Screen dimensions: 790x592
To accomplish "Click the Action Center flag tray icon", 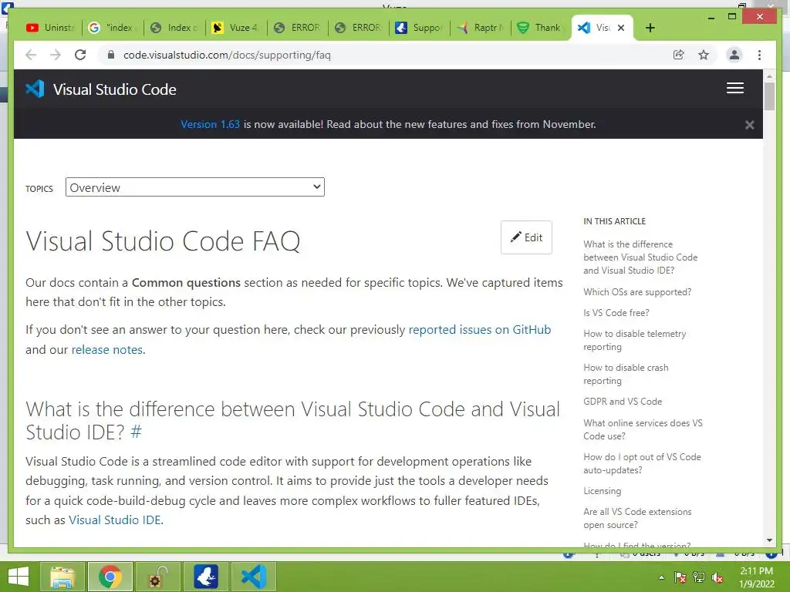I will [680, 577].
